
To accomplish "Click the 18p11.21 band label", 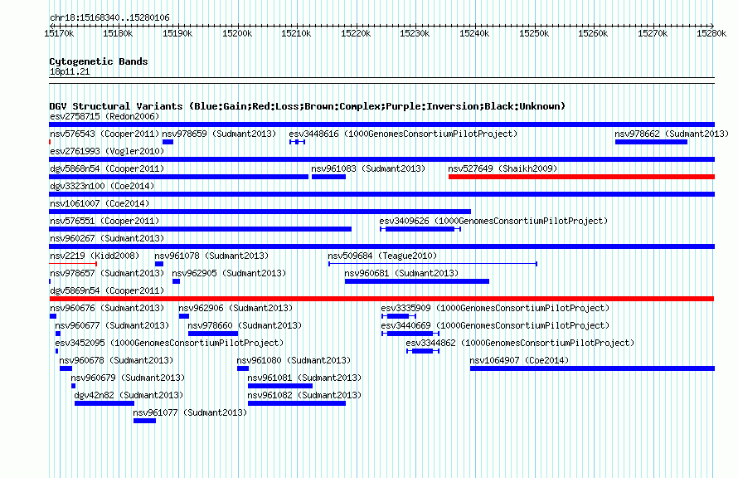I will click(70, 71).
